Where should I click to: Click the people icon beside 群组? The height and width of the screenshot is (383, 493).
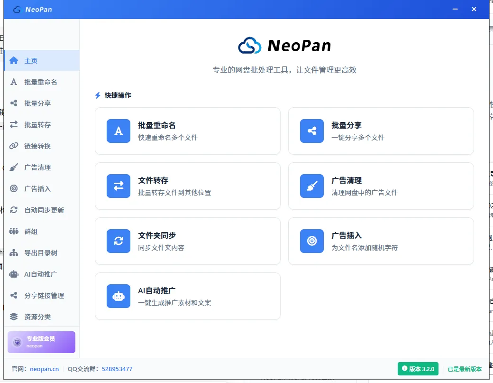tap(14, 231)
